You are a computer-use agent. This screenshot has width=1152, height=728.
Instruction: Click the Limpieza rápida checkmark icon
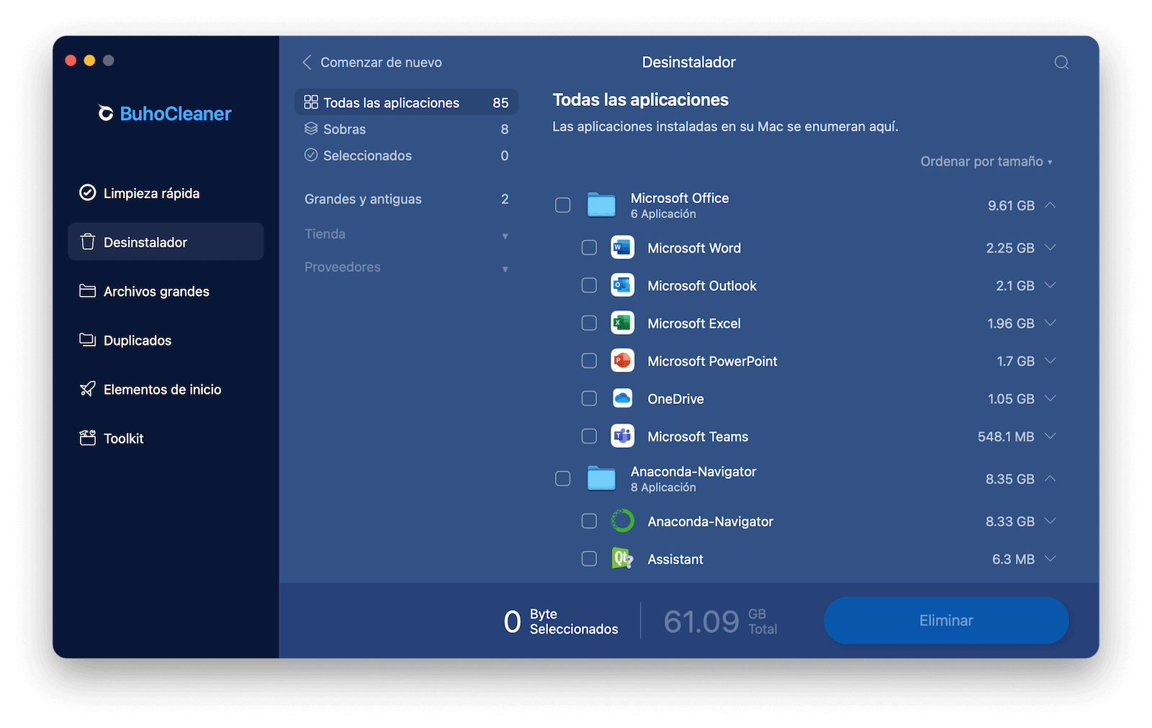(87, 192)
